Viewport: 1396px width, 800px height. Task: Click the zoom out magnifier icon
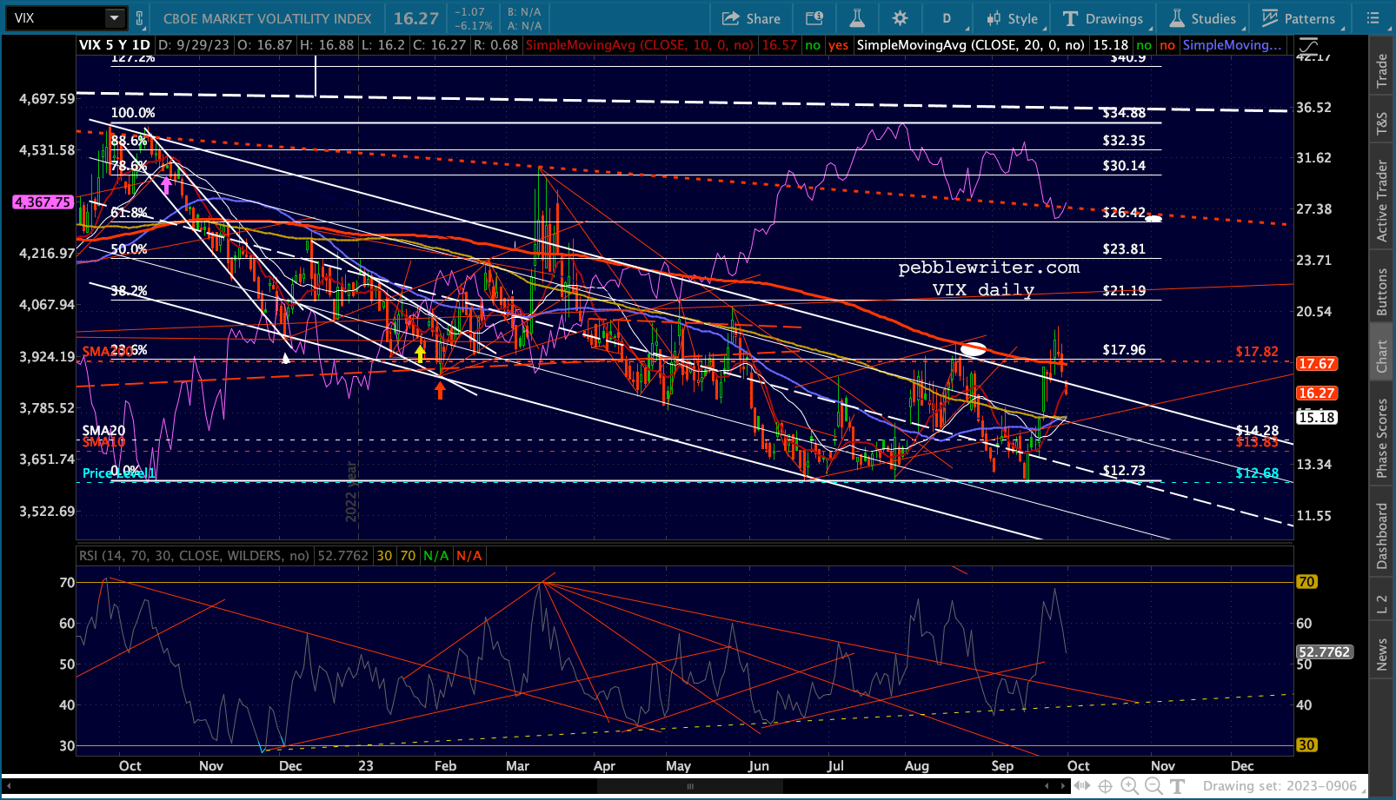tap(1153, 786)
